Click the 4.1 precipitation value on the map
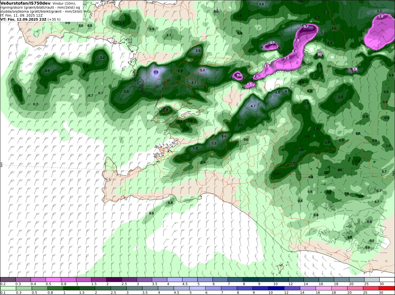This screenshot has width=395, height=295. coord(287,91)
